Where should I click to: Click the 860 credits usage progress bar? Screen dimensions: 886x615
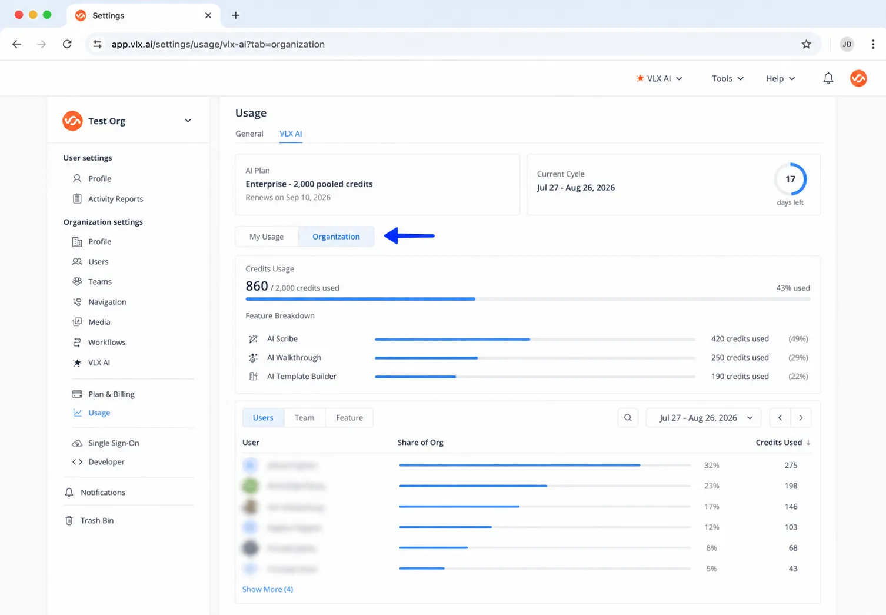click(528, 299)
